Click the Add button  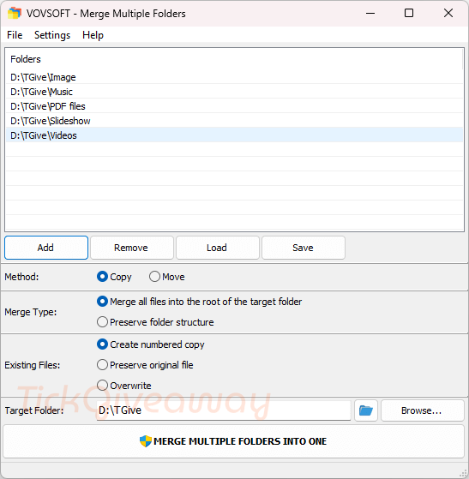(46, 248)
